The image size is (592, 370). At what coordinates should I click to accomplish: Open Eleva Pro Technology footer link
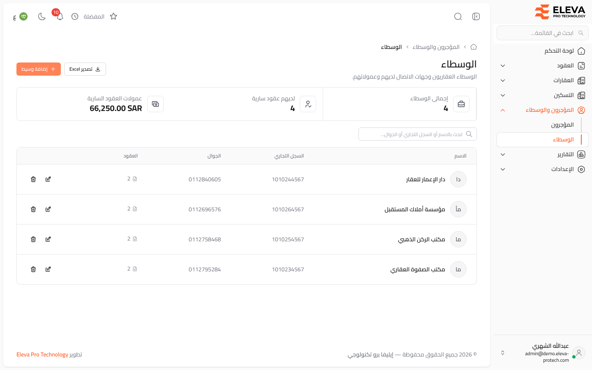[42, 354]
